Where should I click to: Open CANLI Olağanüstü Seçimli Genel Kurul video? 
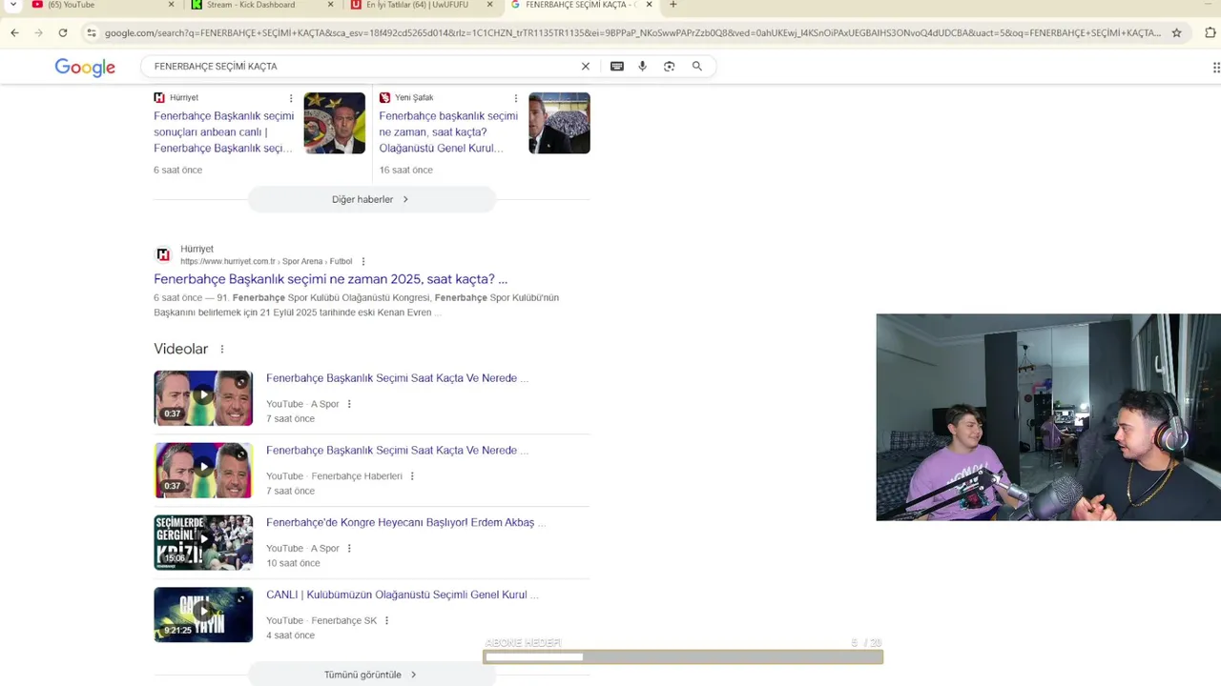pyautogui.click(x=403, y=595)
